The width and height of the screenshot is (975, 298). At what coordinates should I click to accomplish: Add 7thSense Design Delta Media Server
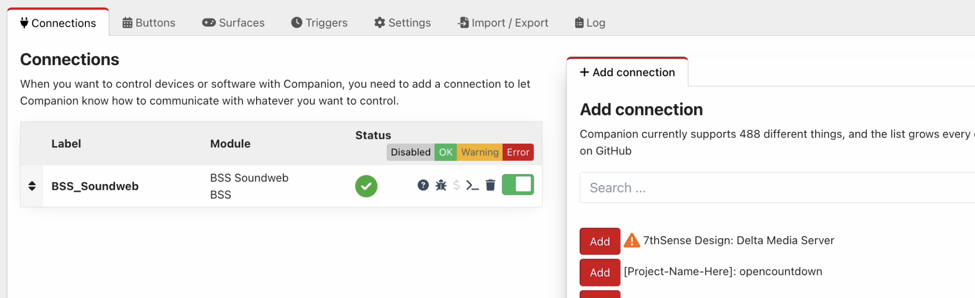600,241
